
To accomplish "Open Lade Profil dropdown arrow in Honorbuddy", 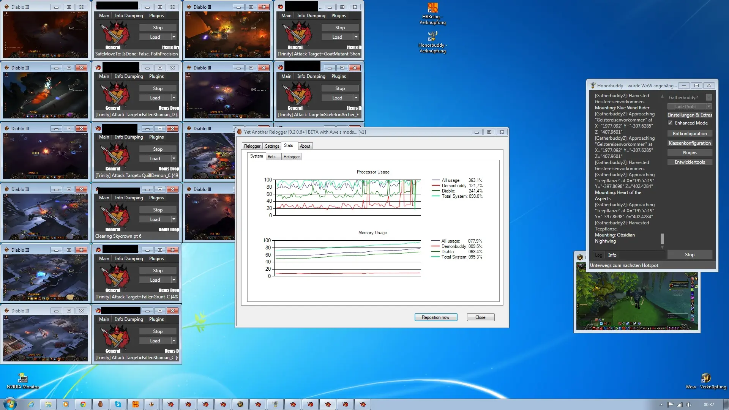I will pos(708,106).
